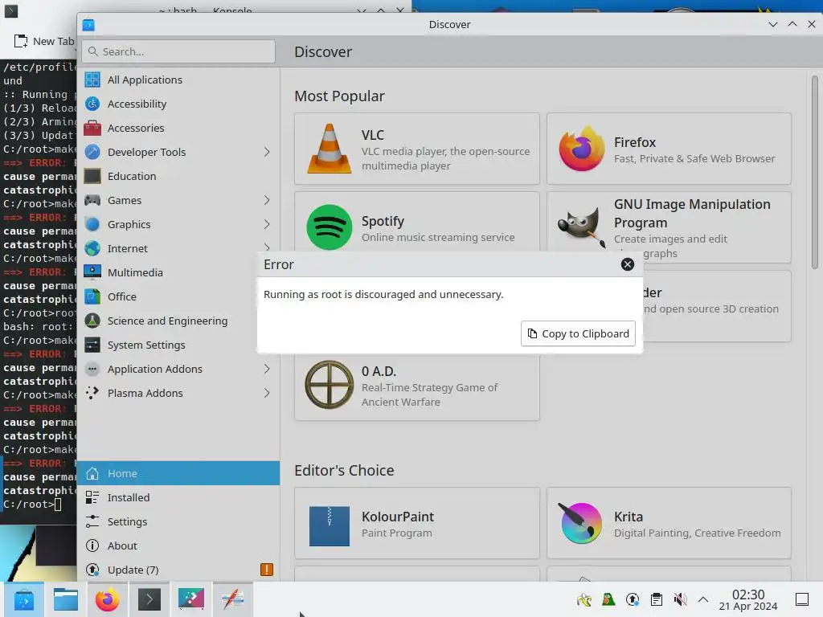Click the Education category icon
This screenshot has height=617, width=823.
[92, 176]
